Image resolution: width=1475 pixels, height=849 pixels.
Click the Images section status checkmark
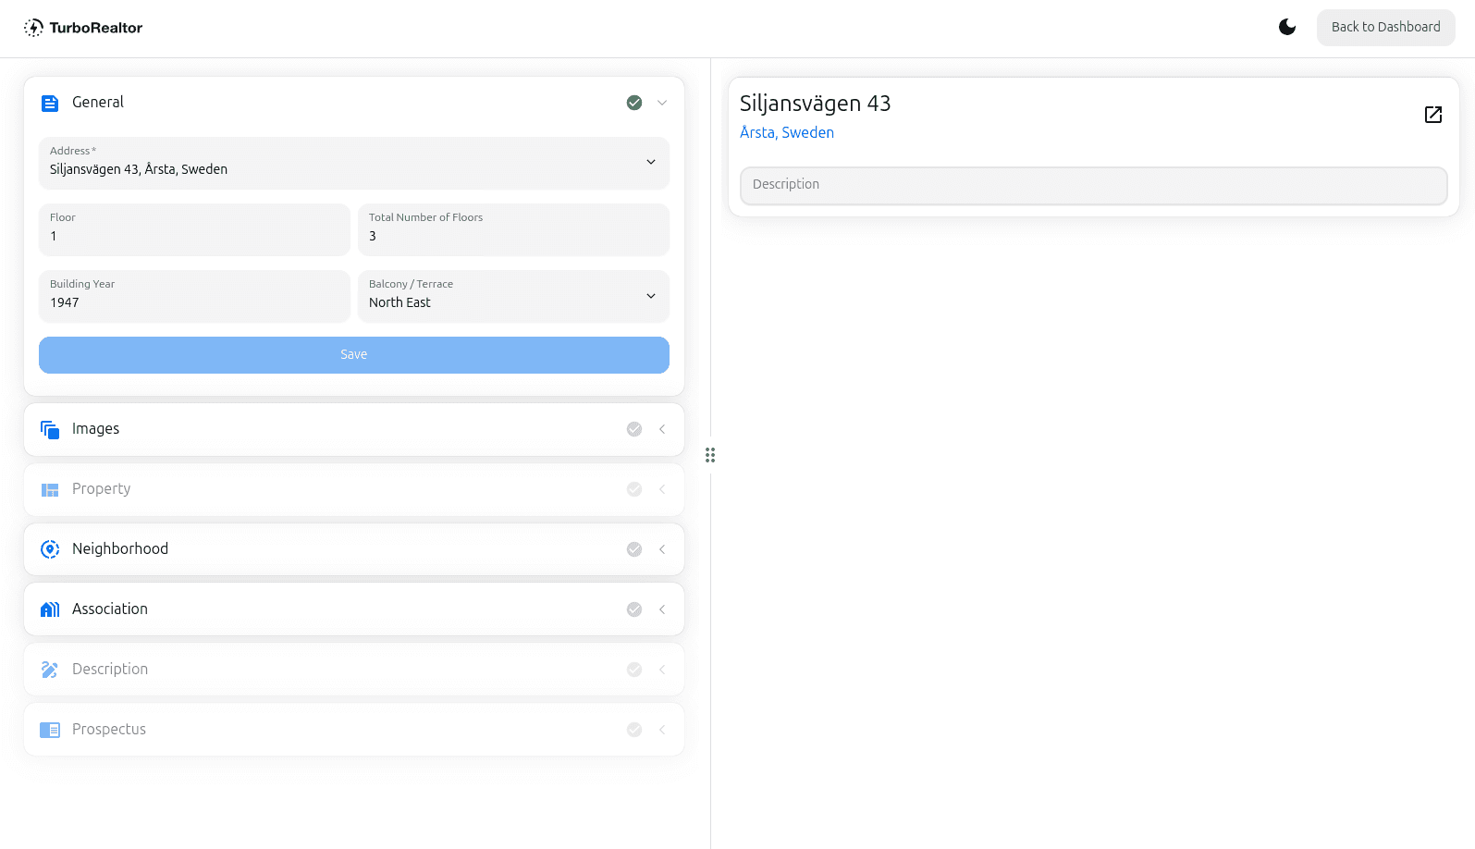[x=634, y=429]
